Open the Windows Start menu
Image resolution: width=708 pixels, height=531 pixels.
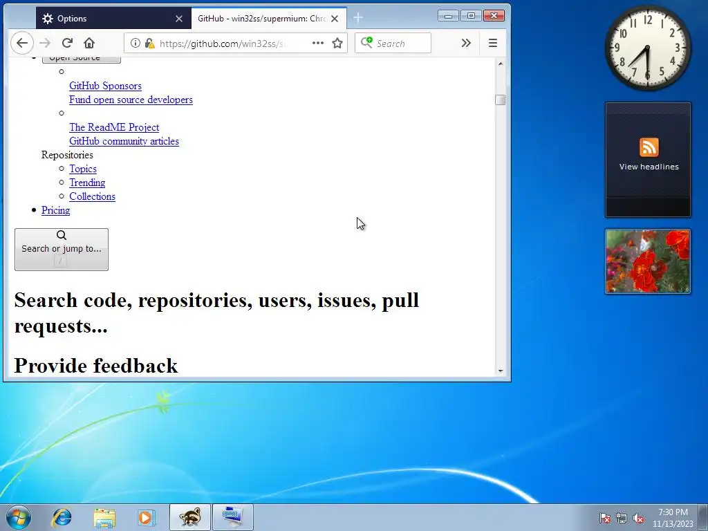[x=19, y=517]
